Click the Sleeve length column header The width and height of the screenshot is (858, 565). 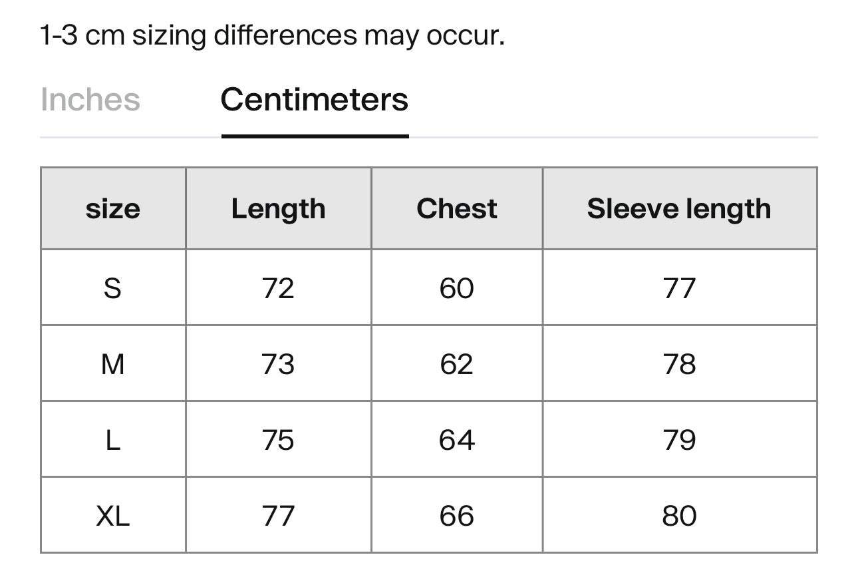[x=678, y=209]
